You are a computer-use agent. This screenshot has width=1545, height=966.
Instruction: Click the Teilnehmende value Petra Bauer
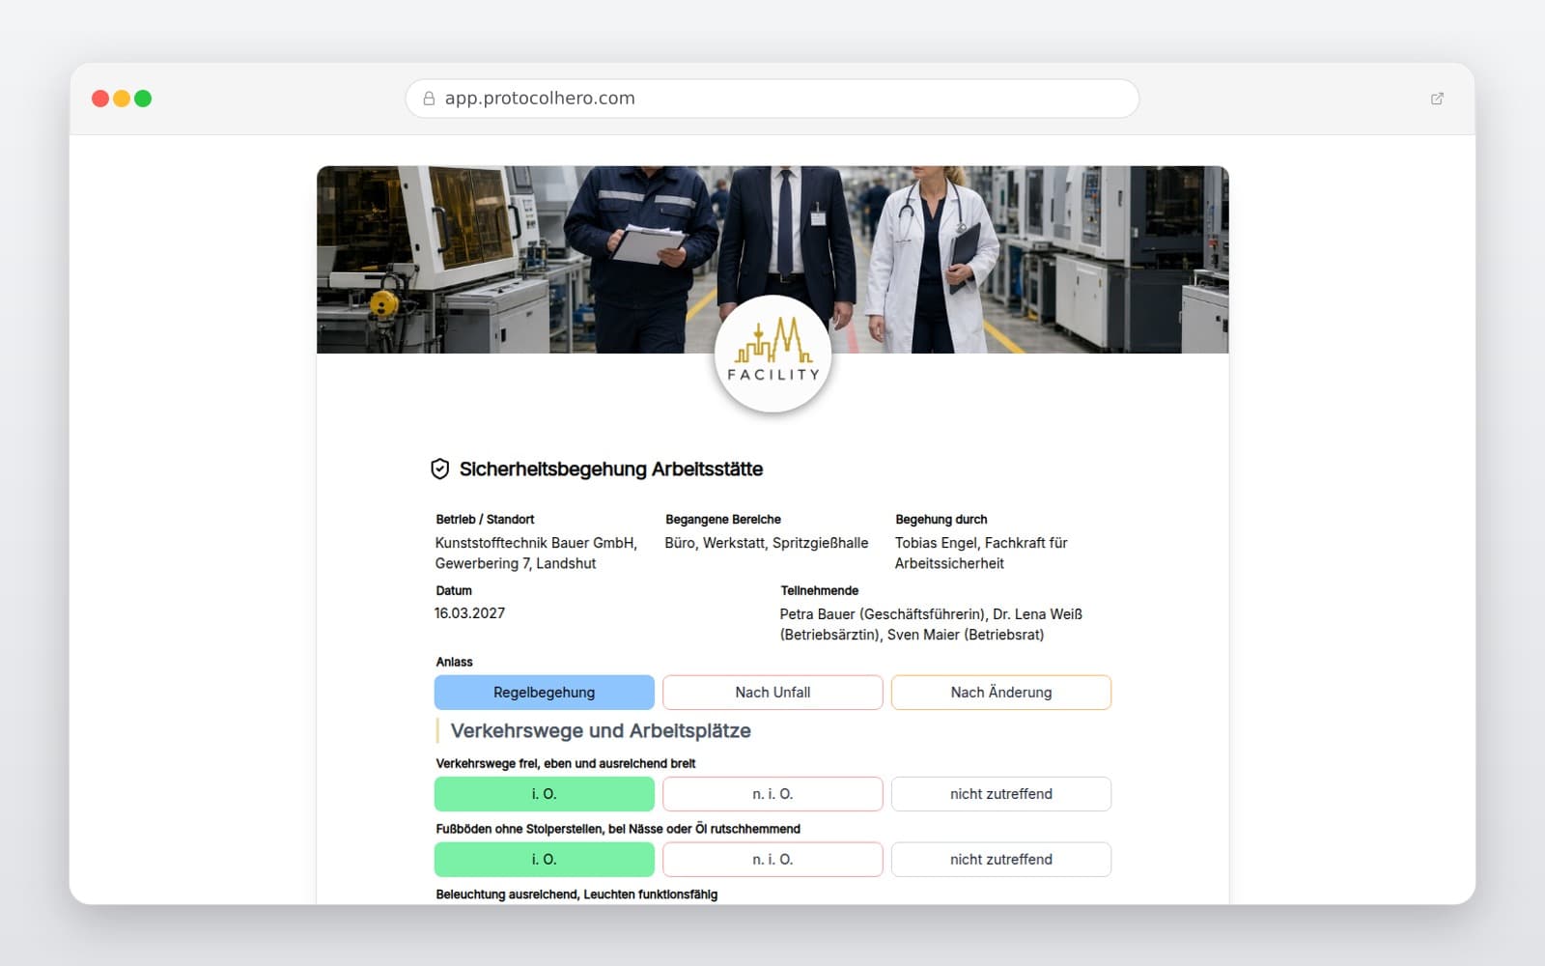point(931,624)
